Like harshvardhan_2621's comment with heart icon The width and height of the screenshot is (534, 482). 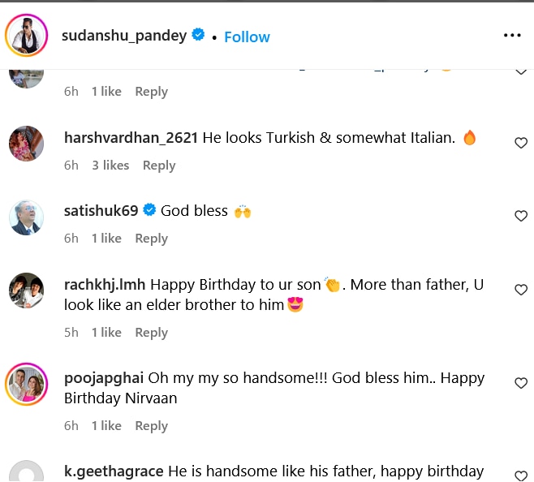[521, 143]
